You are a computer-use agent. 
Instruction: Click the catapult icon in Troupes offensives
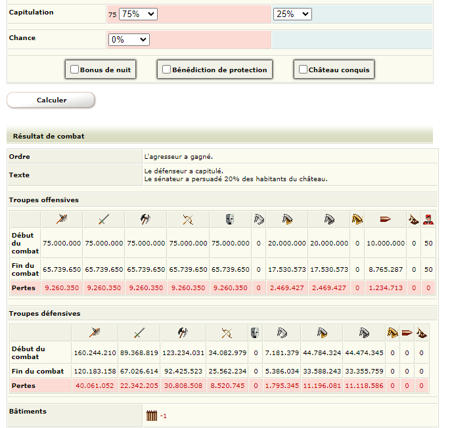(x=414, y=220)
